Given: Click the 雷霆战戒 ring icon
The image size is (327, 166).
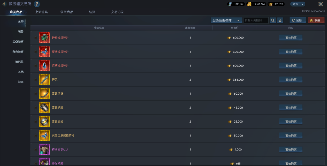Looking at the screenshot, I should 44,122.
